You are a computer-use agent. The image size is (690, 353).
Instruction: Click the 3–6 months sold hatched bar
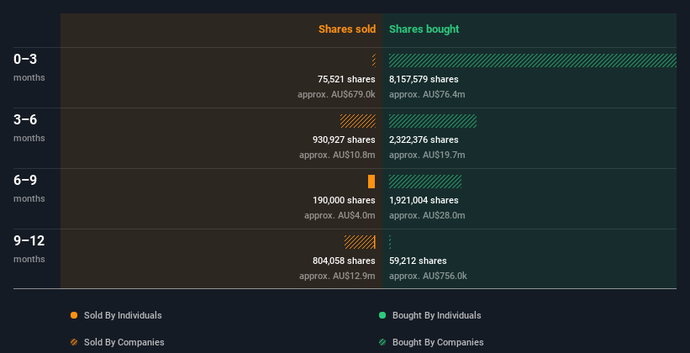pos(358,121)
